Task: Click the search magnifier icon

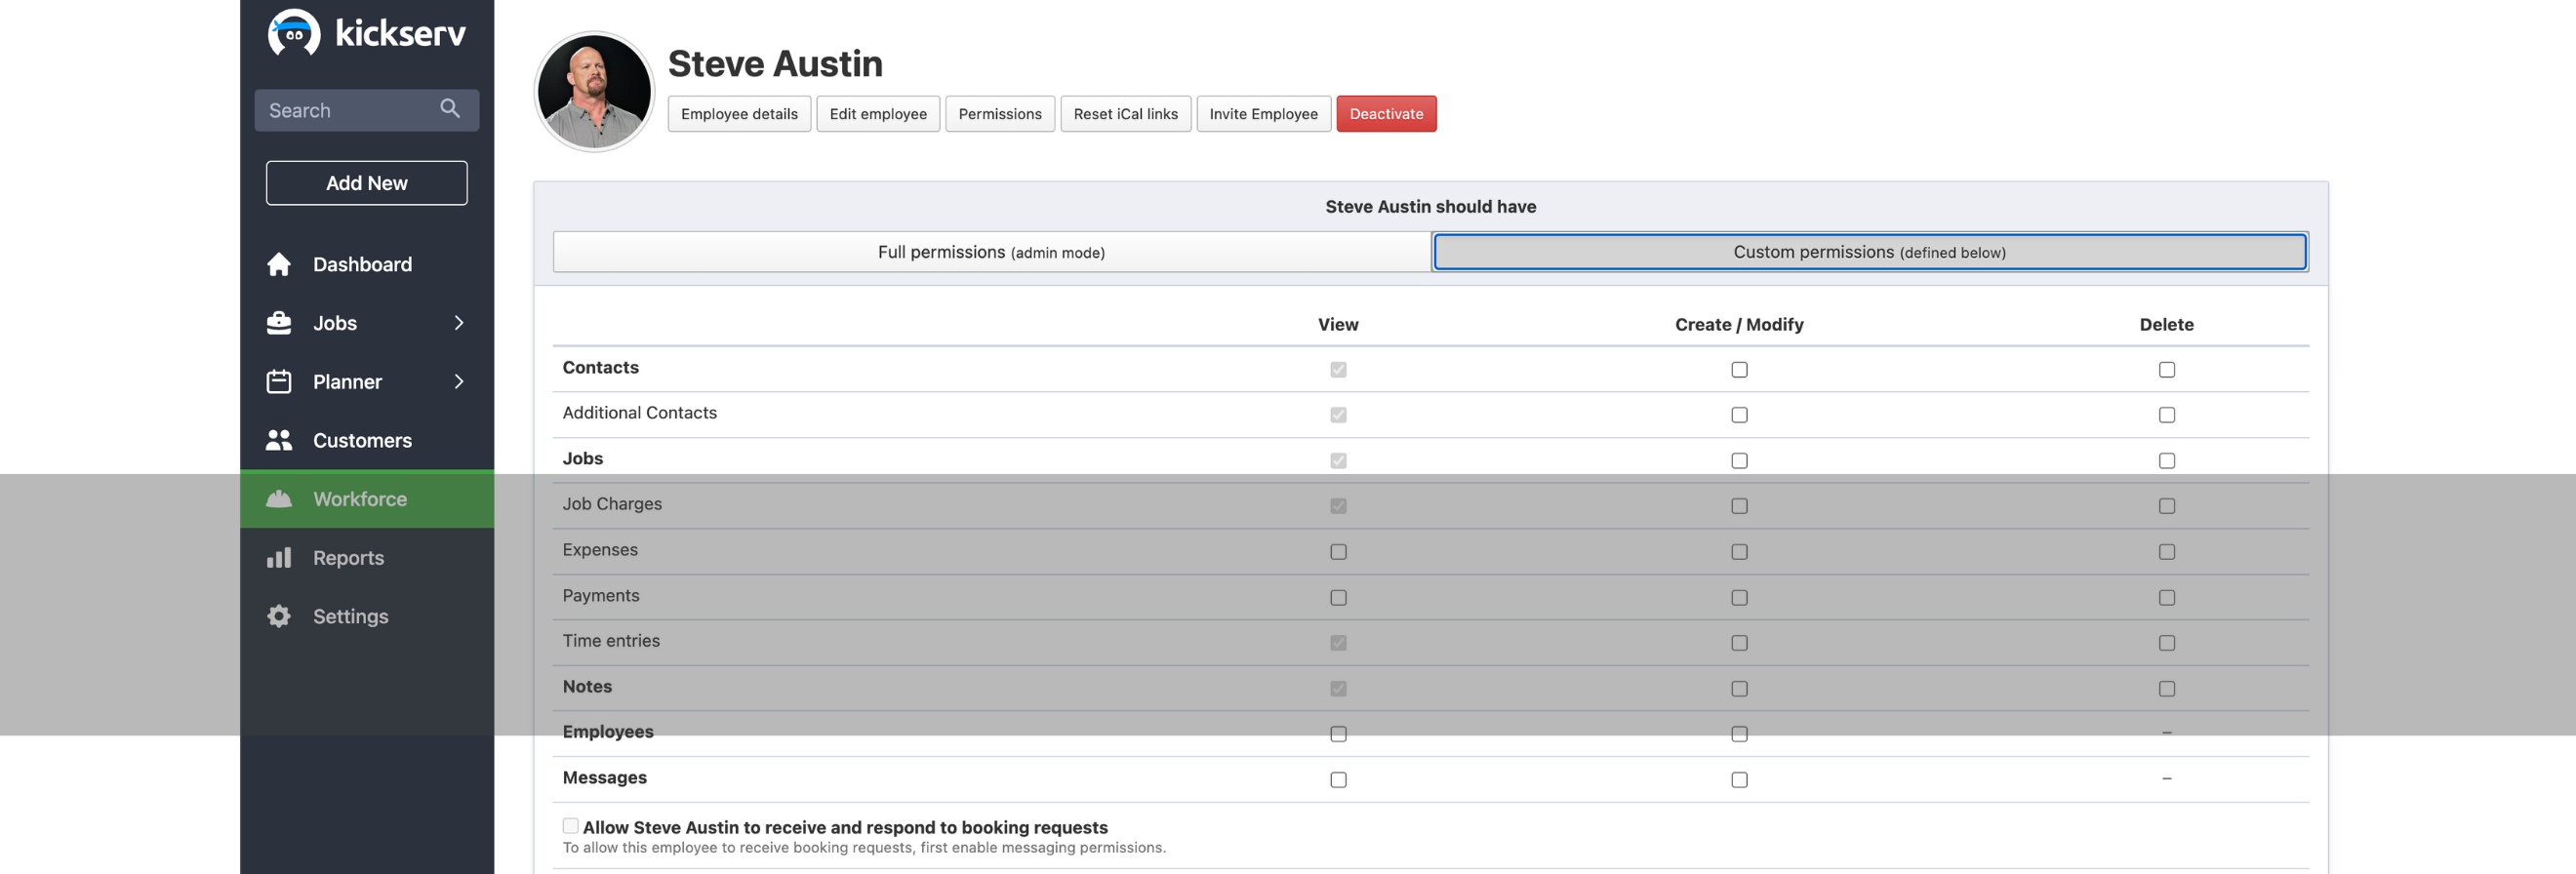Action: click(x=450, y=109)
